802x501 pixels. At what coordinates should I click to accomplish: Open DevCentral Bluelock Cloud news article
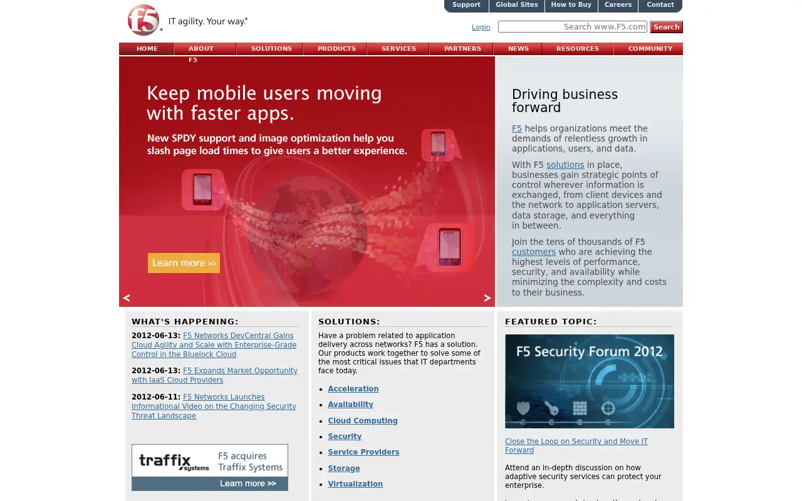214,345
